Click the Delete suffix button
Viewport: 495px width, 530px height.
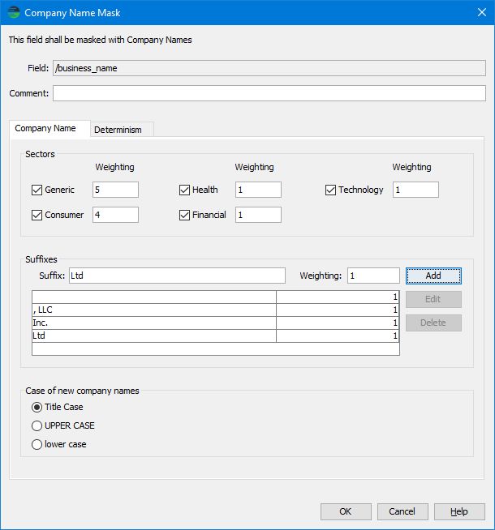(x=433, y=323)
